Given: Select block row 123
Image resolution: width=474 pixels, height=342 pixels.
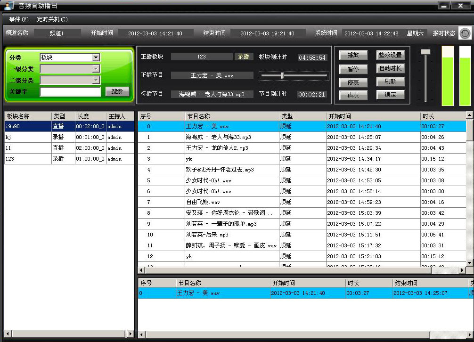Looking at the screenshot, I should (x=69, y=159).
